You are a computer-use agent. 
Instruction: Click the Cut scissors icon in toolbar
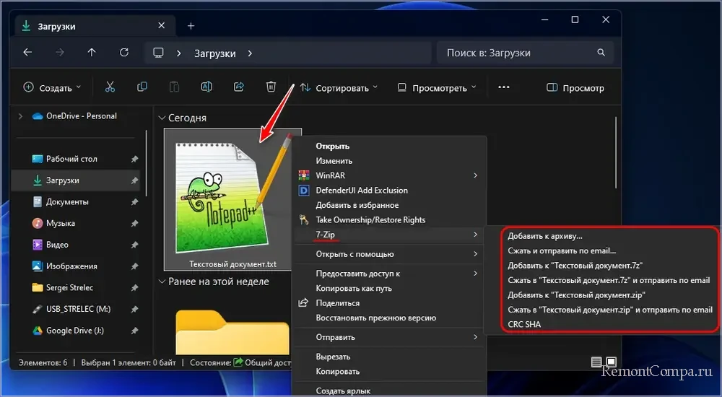[110, 87]
